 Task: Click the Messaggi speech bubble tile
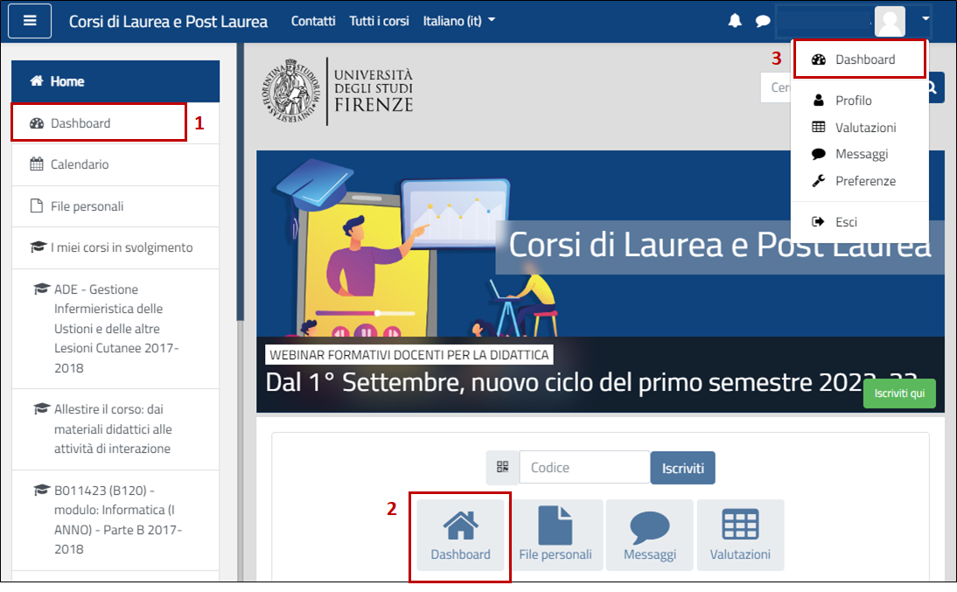[x=649, y=535]
